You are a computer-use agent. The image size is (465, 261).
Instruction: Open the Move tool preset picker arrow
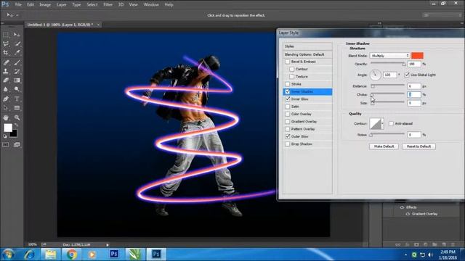[17, 15]
